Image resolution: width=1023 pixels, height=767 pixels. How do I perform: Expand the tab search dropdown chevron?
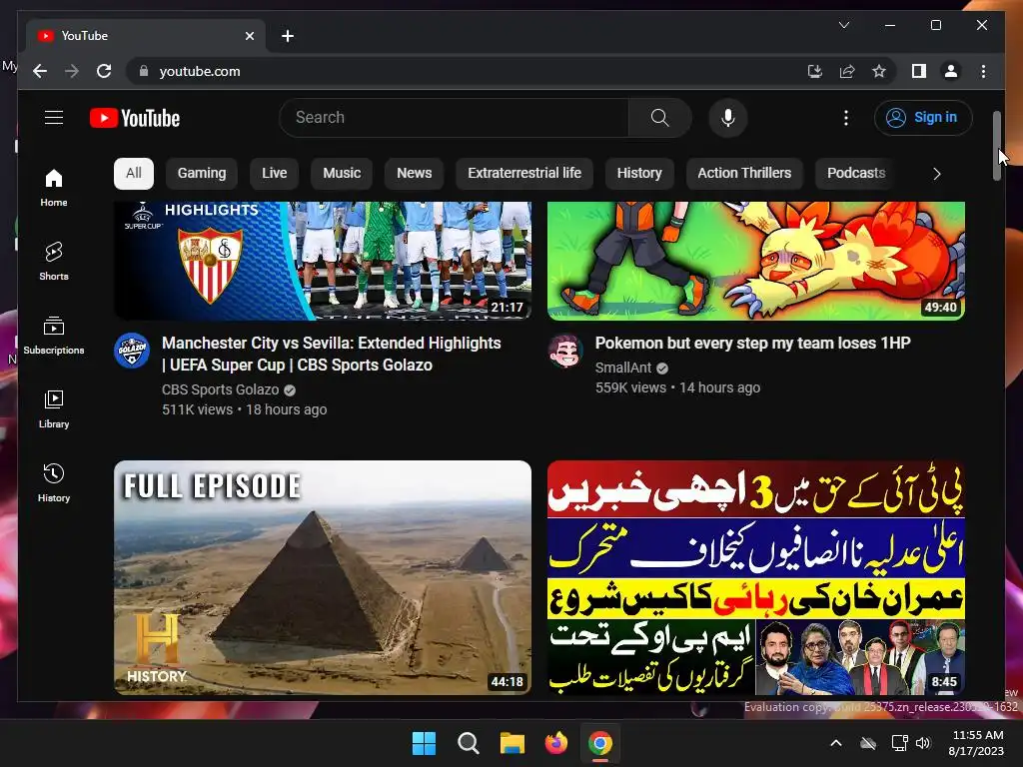[x=843, y=25]
